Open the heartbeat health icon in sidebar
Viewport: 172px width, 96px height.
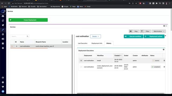tap(3, 87)
